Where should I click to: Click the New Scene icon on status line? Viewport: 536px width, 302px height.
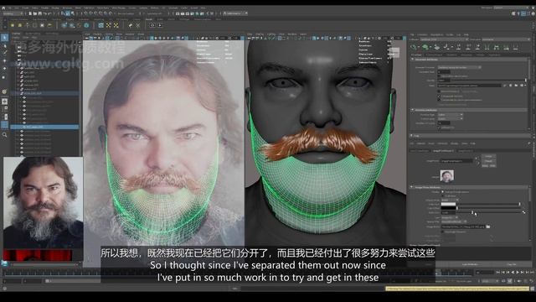coord(30,13)
